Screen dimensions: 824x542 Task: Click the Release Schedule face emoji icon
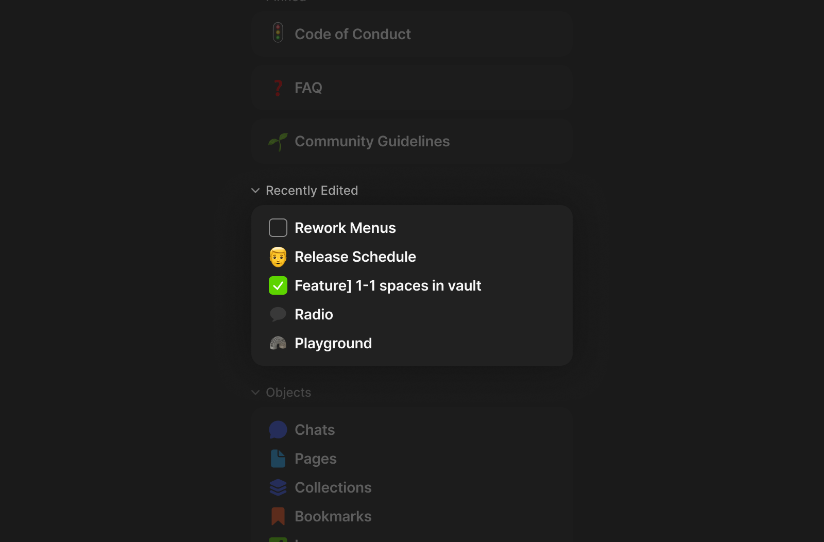point(278,257)
